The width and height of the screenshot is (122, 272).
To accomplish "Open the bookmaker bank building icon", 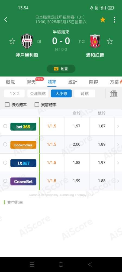I will pyautogui.click(x=114, y=94).
